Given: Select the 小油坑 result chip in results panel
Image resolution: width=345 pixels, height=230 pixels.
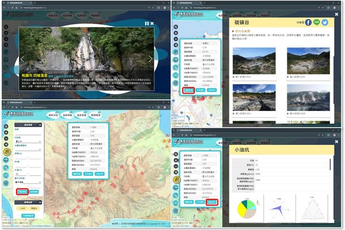Looking at the screenshot, I should pos(22,208).
